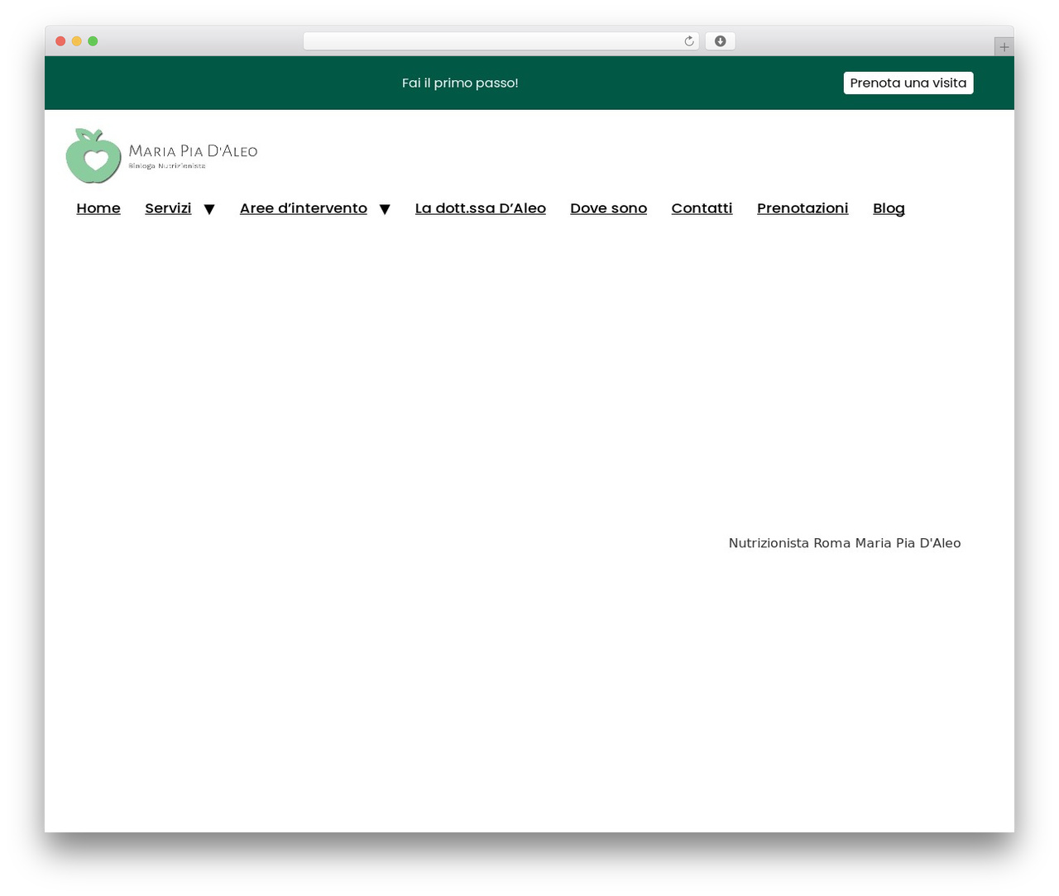
Task: Focus the browser address bar
Action: click(x=501, y=41)
